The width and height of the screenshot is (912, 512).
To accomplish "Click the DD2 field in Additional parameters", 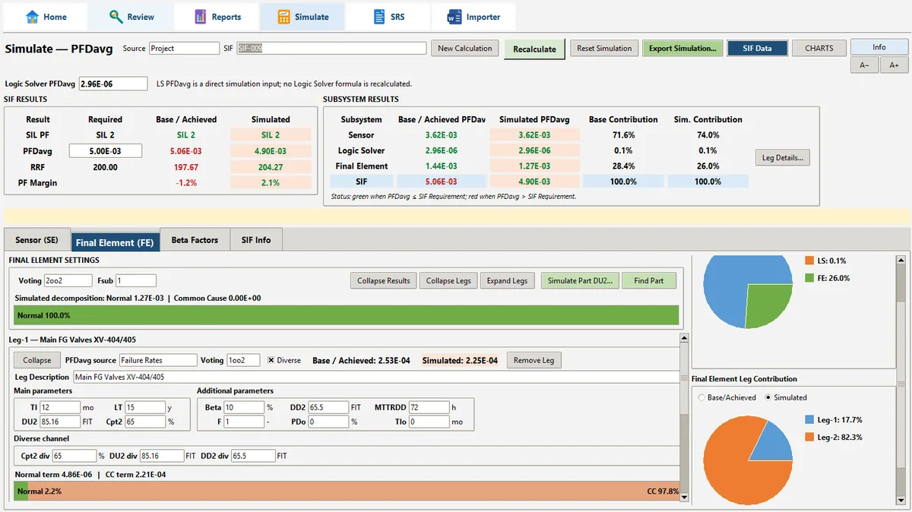I will pyautogui.click(x=328, y=407).
